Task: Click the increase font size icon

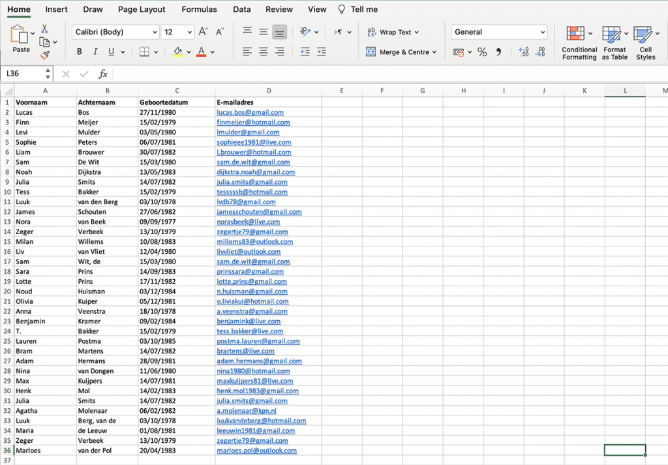Action: pos(203,32)
